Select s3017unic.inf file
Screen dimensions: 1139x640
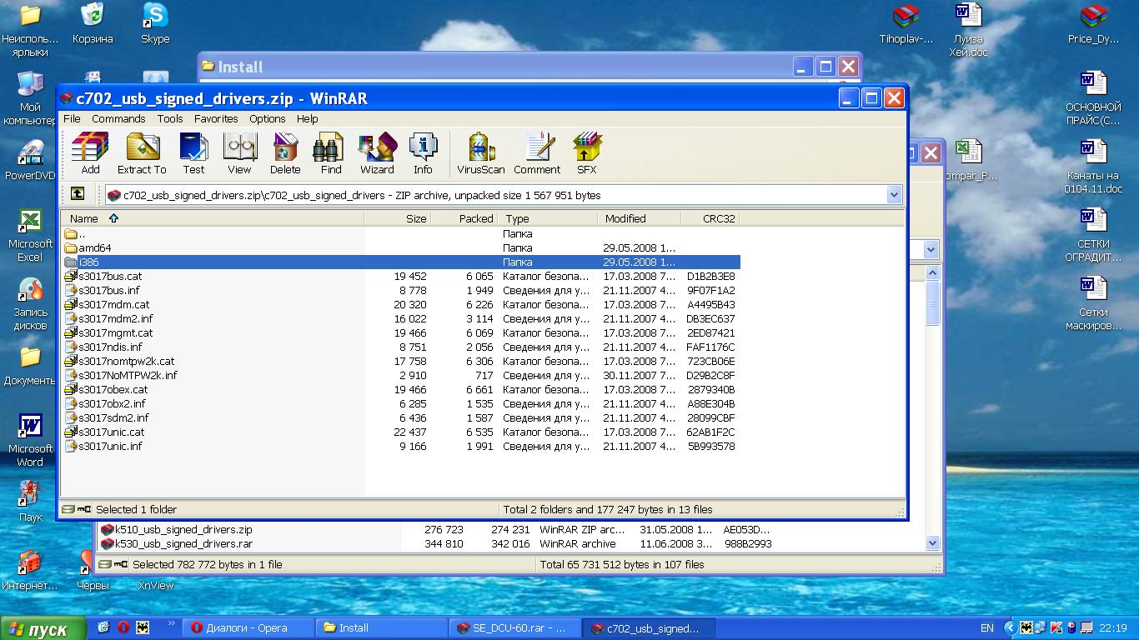pyautogui.click(x=103, y=446)
